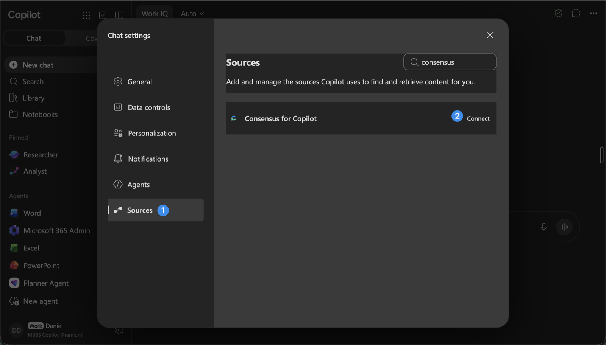This screenshot has height=345, width=606.
Task: Click the microphone dictation icon
Action: click(544, 227)
